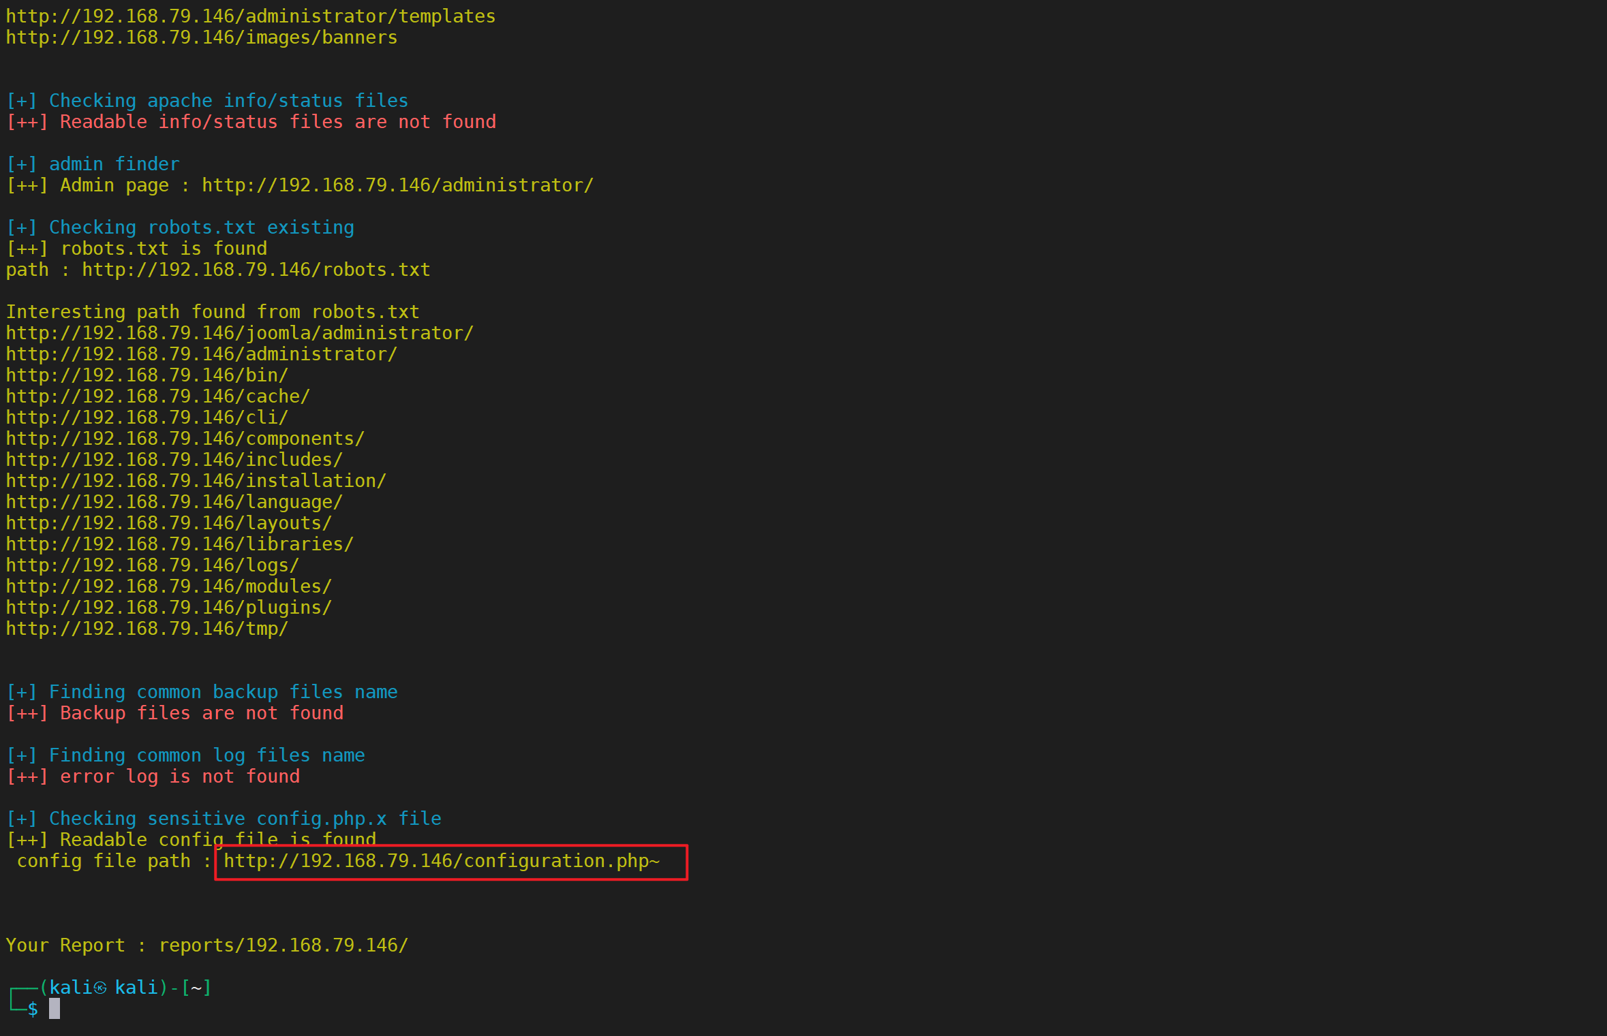Screen dimensions: 1607x1036
Task: Click the 'Your Report' reports path line
Action: coord(207,945)
